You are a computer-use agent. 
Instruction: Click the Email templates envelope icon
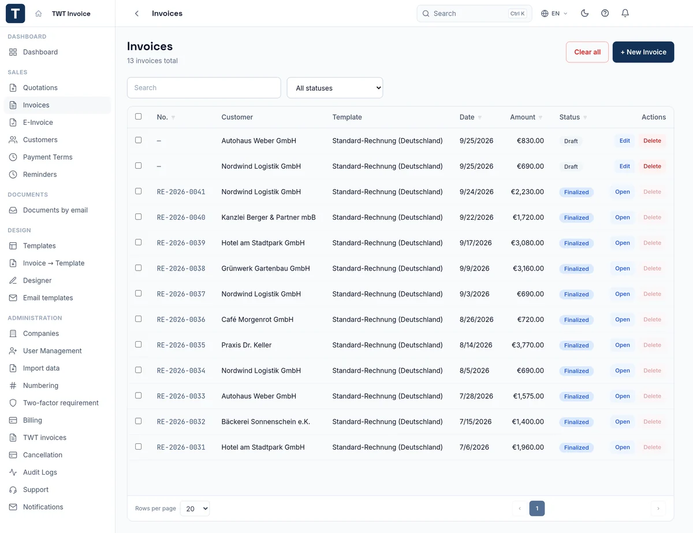coord(13,298)
